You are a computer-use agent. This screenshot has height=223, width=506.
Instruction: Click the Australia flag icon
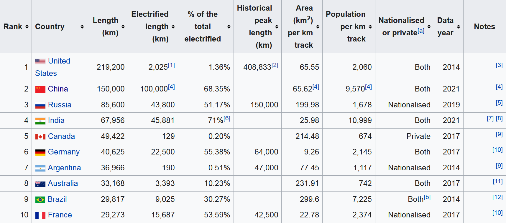(x=40, y=184)
